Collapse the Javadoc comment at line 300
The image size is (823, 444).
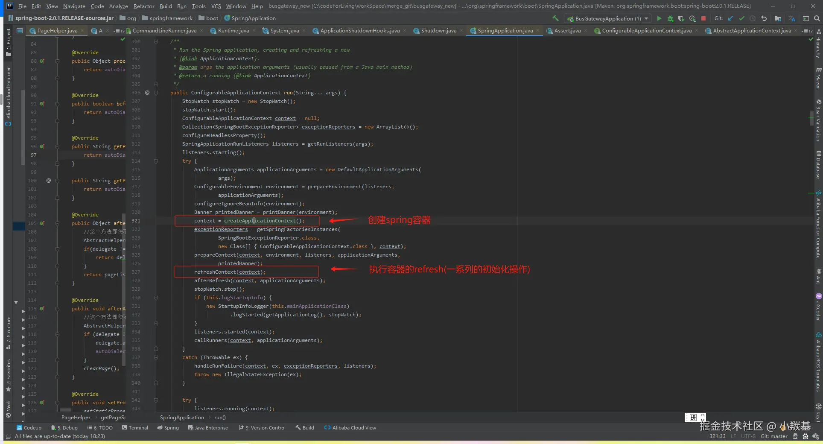tap(156, 41)
